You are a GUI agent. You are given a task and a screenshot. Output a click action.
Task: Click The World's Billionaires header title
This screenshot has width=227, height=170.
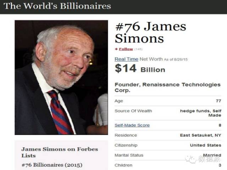tap(57, 6)
